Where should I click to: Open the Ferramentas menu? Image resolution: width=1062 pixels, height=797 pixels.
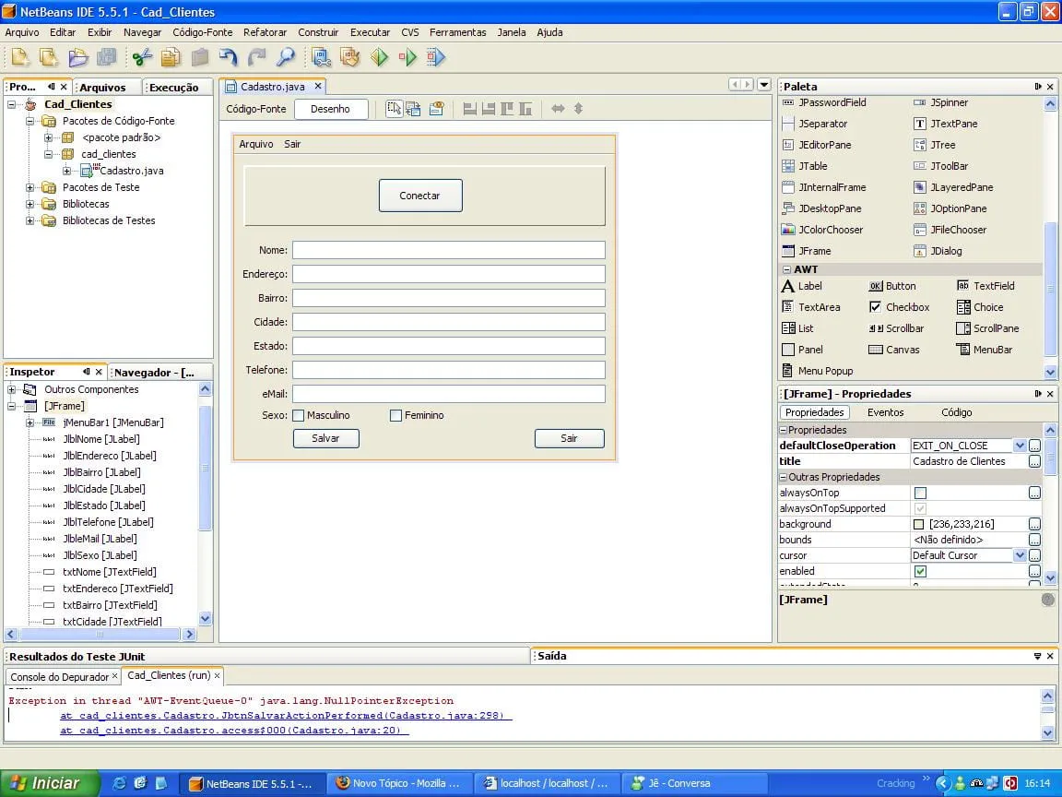[x=457, y=32]
